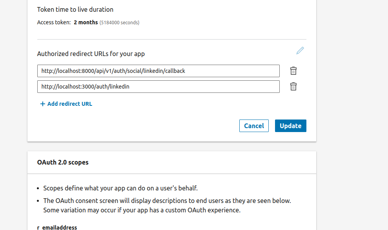Save changes with the Update button
This screenshot has height=230, width=388.
click(290, 126)
